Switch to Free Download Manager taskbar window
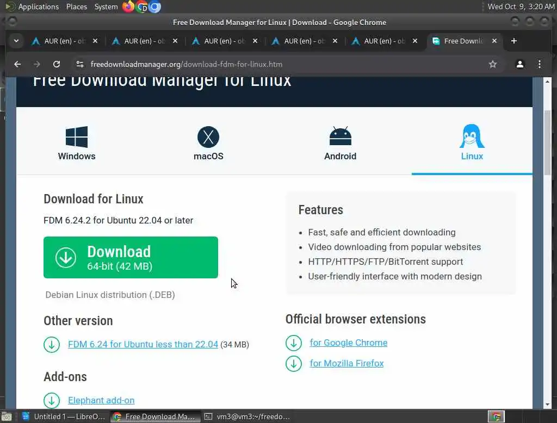Viewport: 557px width, 423px height. coord(154,416)
